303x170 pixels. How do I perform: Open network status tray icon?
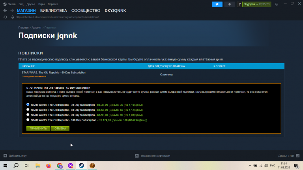pyautogui.click(x=261, y=166)
